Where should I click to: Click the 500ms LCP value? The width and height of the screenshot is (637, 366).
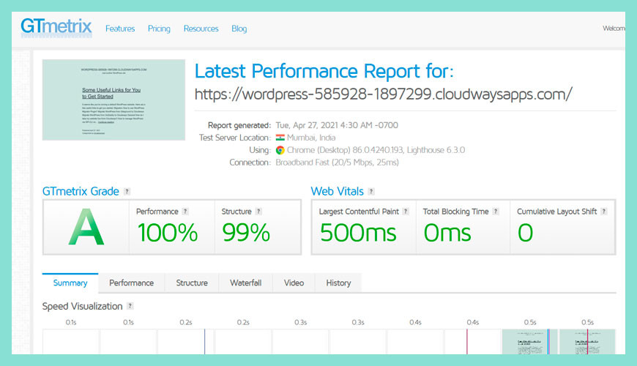pyautogui.click(x=358, y=233)
